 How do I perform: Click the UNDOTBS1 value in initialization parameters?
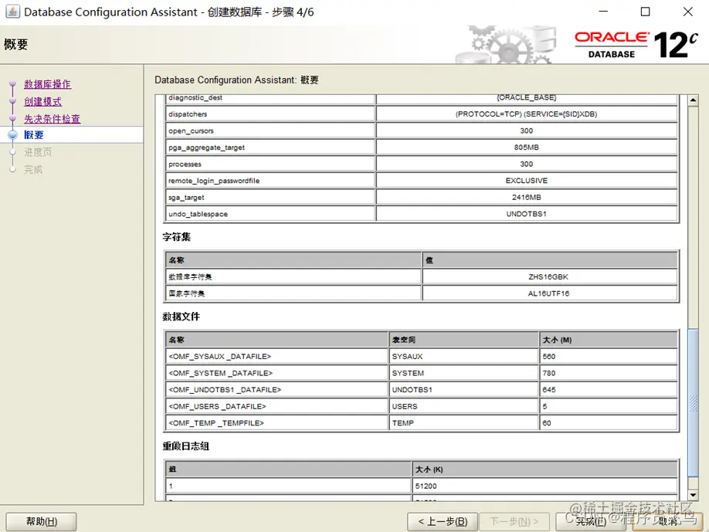527,214
